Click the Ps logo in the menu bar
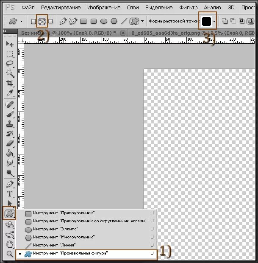This screenshot has height=263, width=258. pos(10,7)
